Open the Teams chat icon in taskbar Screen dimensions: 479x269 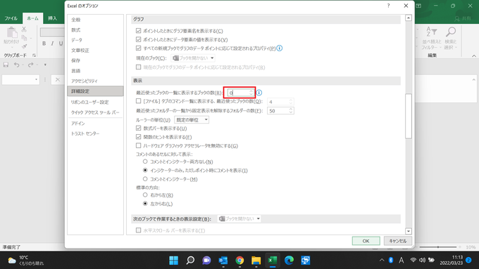click(207, 260)
